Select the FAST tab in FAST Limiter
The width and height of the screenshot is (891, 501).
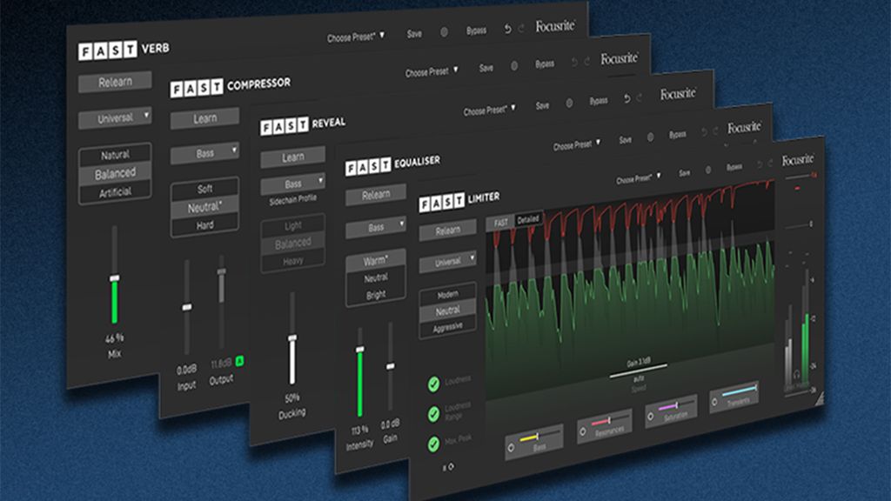pos(502,221)
